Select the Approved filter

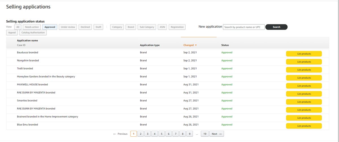(x=50, y=27)
